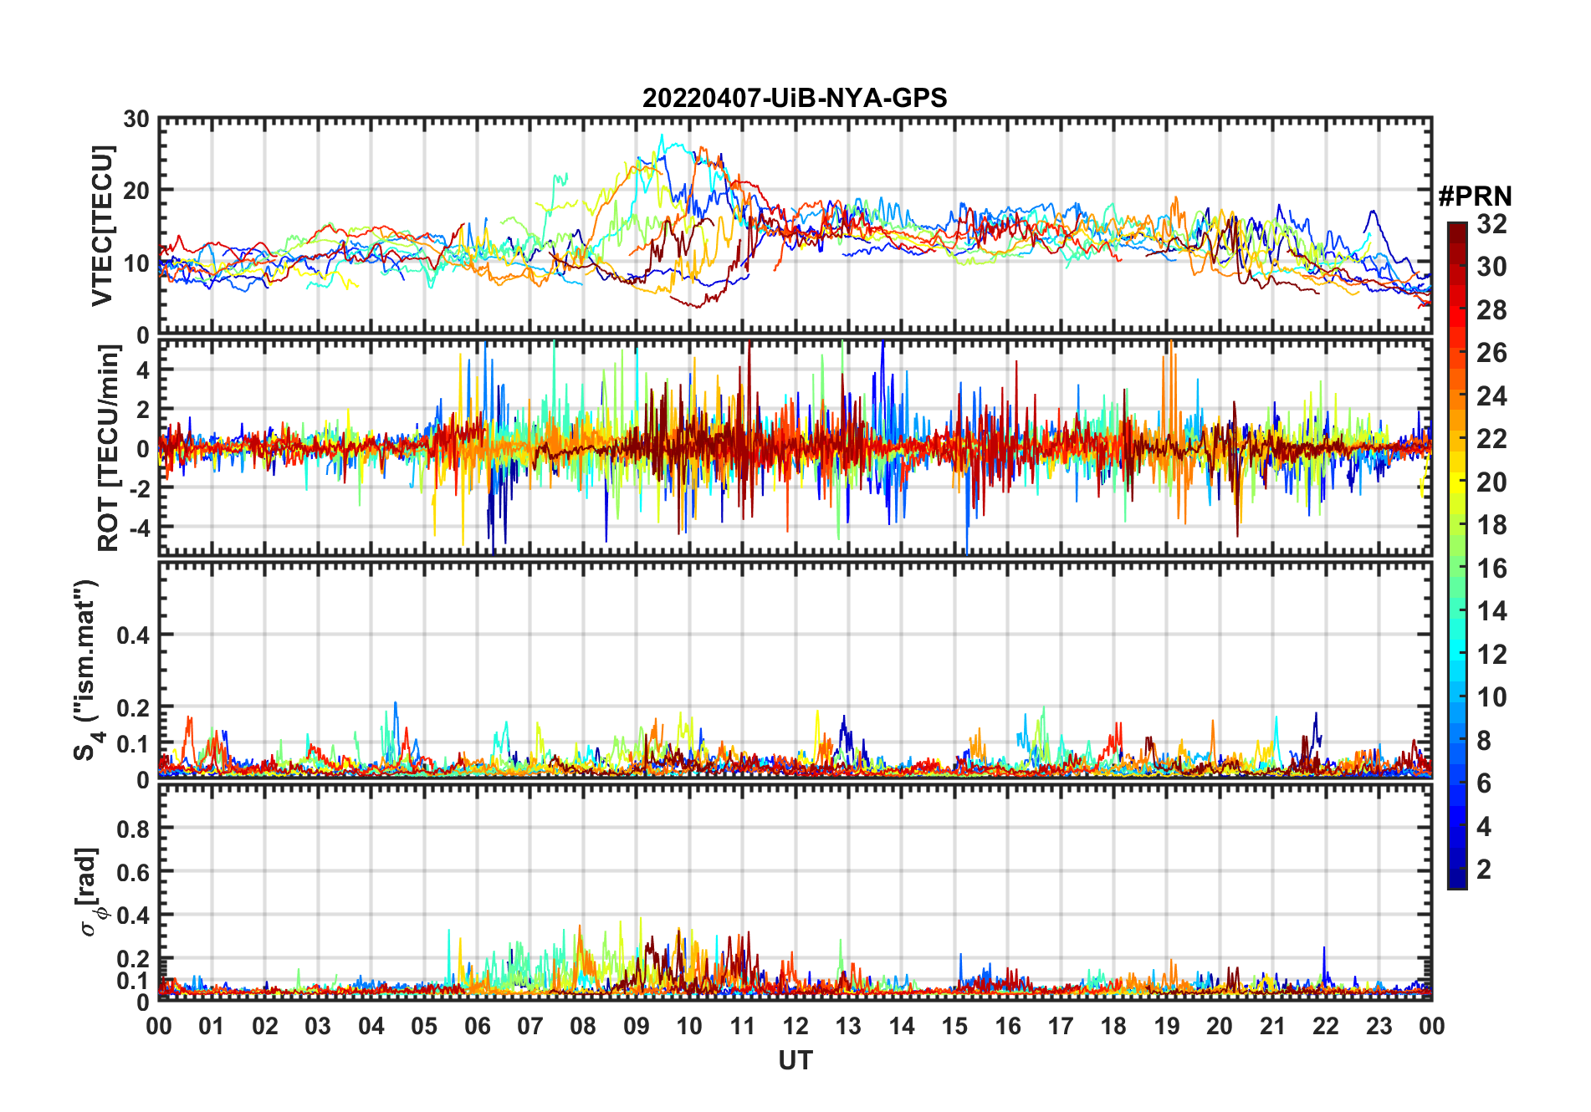Click the 23 hour tick on UT axis
The width and height of the screenshot is (1591, 1112).
[1379, 1026]
